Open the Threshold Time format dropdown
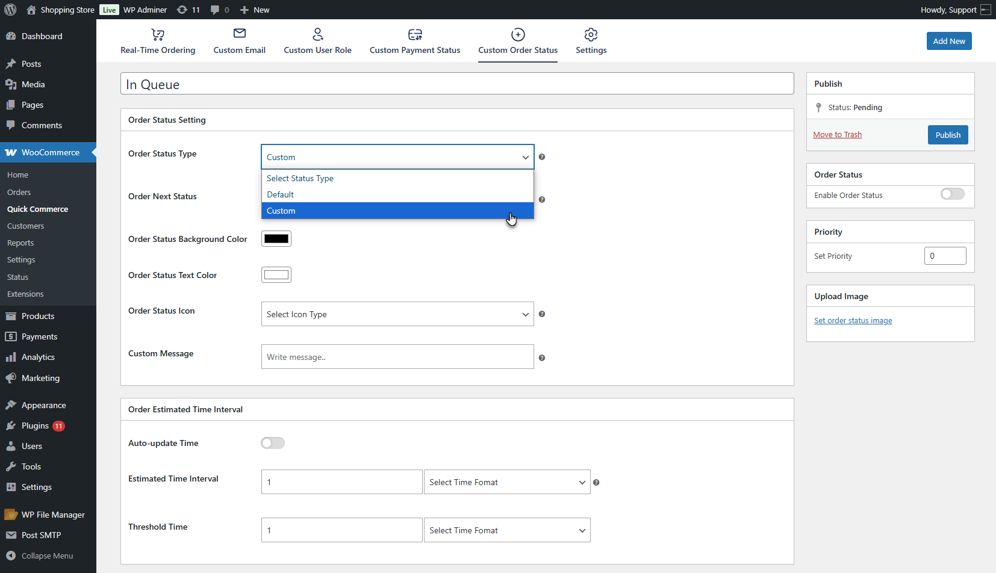Viewport: 996px width, 573px height. tap(507, 530)
